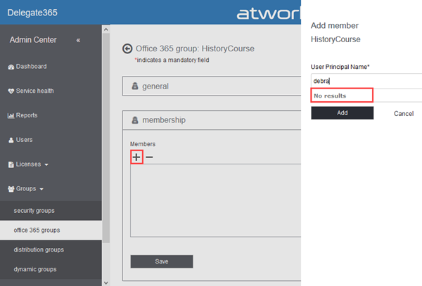Collapse the membership section header
Screen dimensions: 422x286
click(x=212, y=120)
